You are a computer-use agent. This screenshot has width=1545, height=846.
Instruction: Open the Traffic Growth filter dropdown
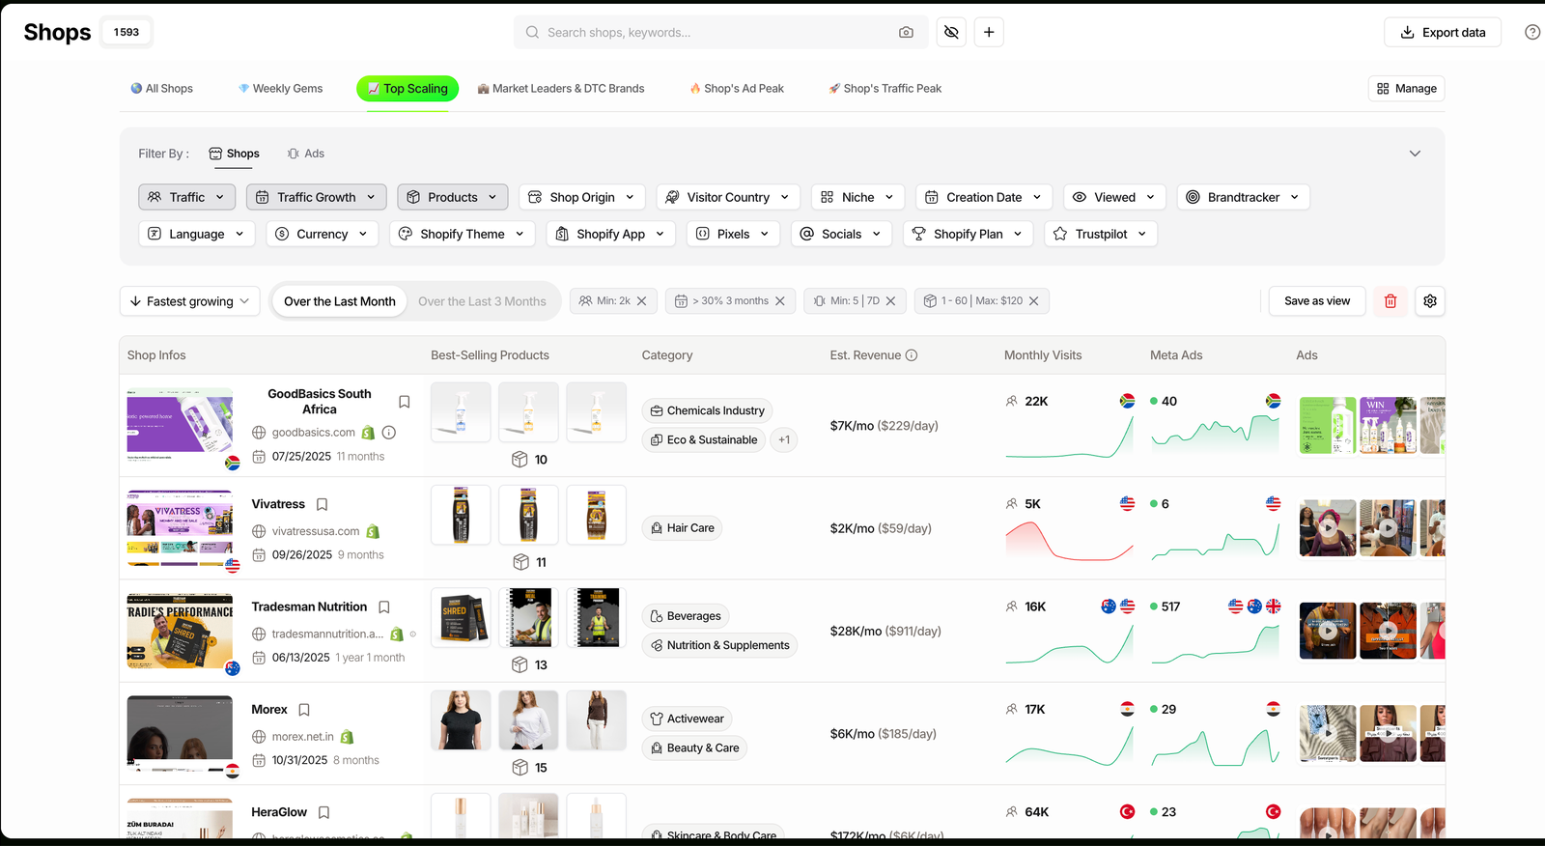317,197
